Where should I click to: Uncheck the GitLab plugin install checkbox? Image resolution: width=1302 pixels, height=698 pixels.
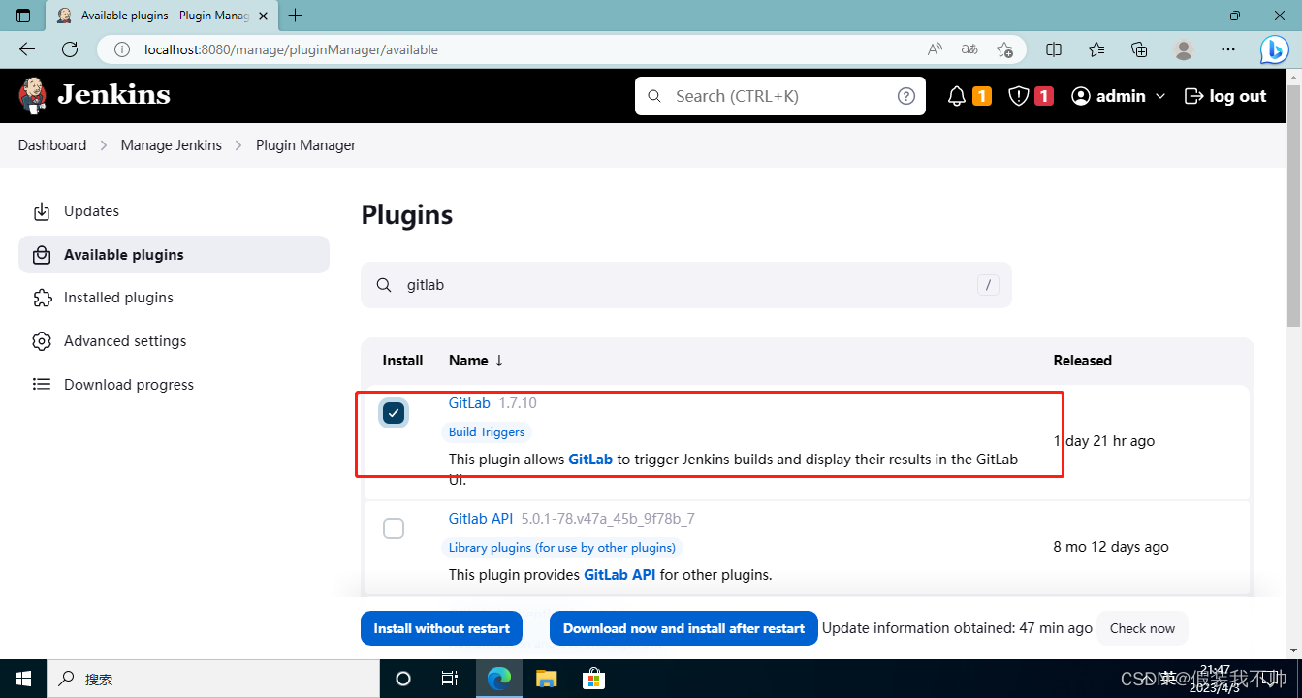click(394, 413)
